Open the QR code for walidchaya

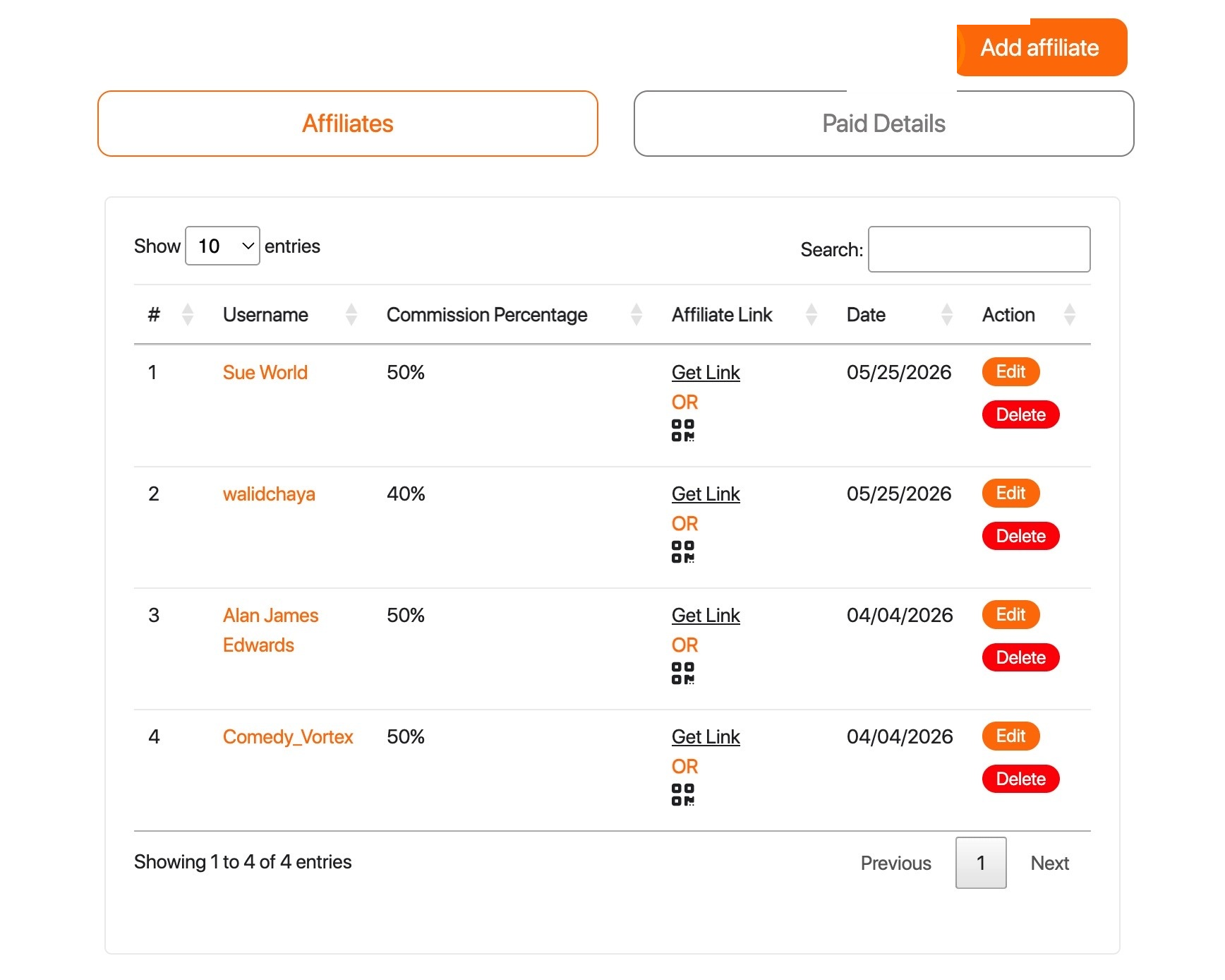(682, 551)
